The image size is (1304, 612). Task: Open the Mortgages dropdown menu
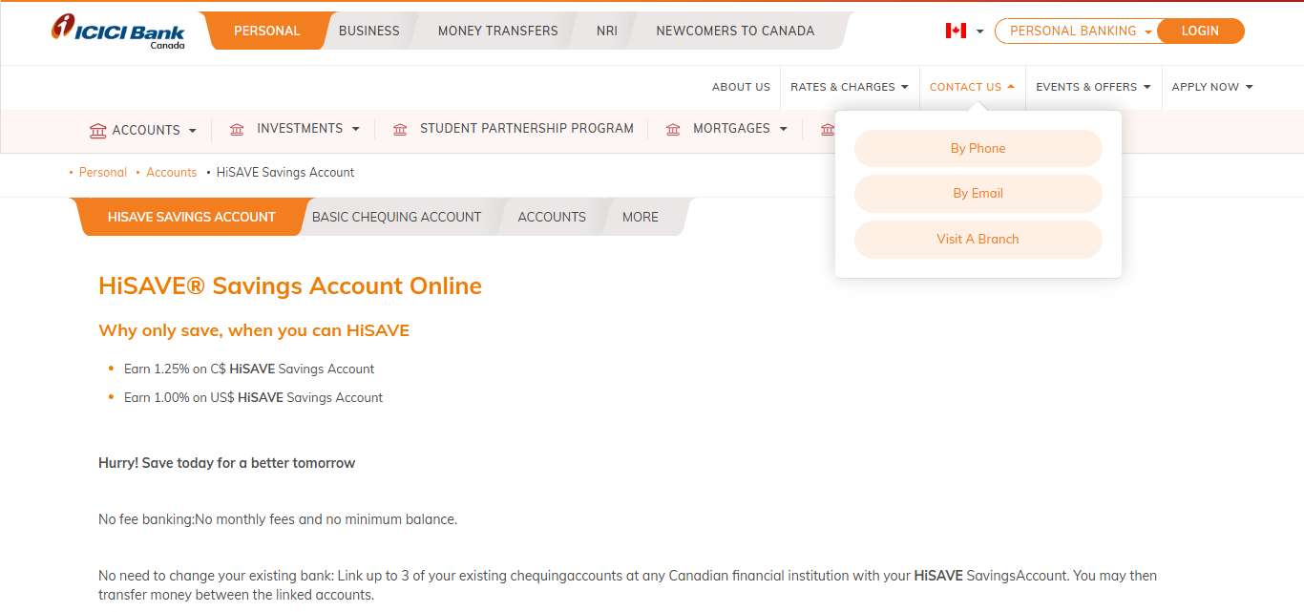click(740, 129)
